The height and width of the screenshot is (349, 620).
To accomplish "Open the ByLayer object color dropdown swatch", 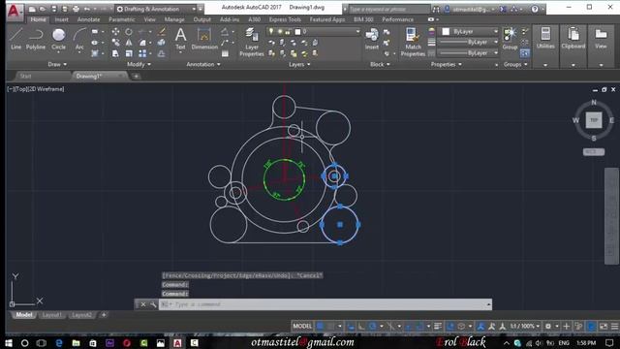I will (x=469, y=31).
